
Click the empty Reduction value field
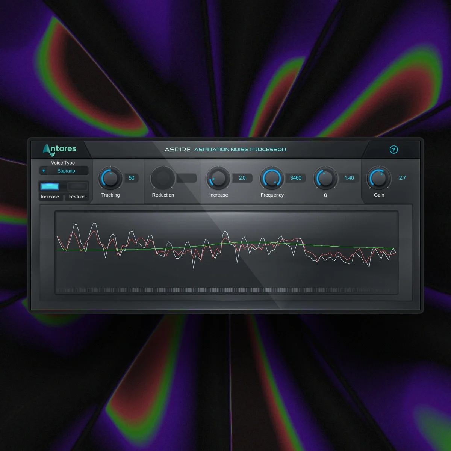point(186,178)
